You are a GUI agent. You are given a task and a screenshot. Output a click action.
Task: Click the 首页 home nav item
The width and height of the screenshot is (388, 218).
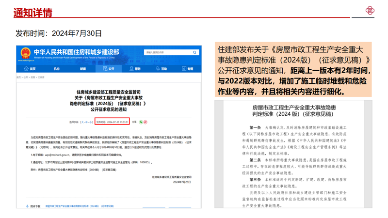click(30, 69)
